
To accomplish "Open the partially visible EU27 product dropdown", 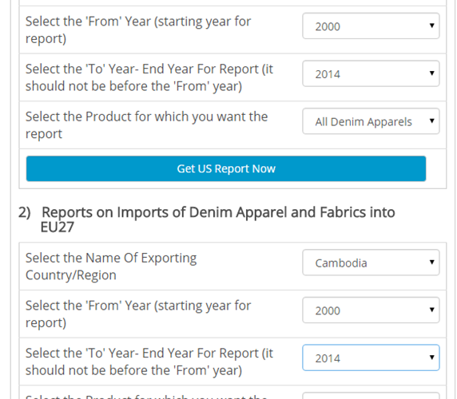I will tap(371, 396).
